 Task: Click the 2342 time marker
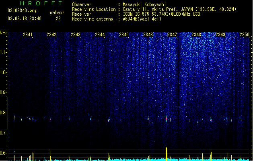(x=51, y=35)
